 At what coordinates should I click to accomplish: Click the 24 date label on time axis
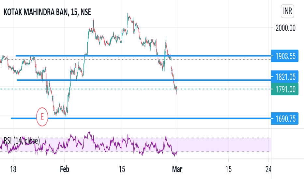[x=268, y=169]
